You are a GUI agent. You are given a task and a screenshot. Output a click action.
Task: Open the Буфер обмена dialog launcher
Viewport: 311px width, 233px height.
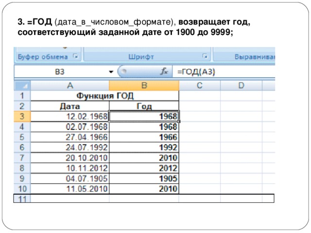[75, 56]
